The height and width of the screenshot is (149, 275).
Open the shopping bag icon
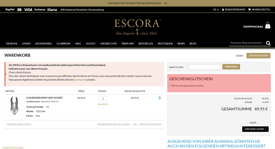click(x=268, y=25)
